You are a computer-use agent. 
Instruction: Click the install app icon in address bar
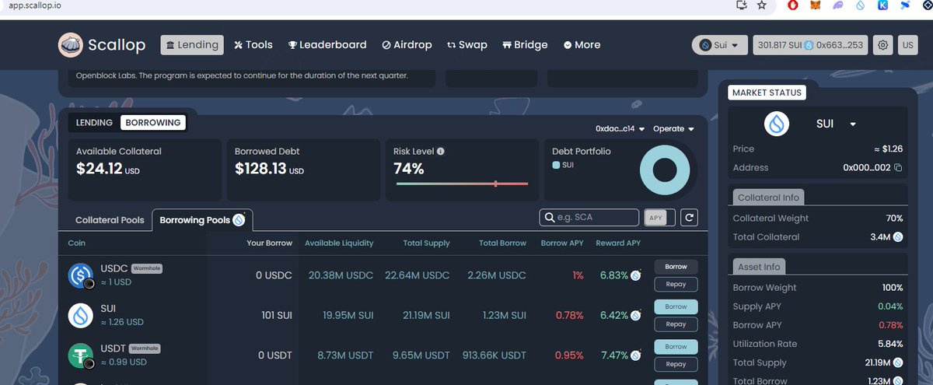coord(742,5)
